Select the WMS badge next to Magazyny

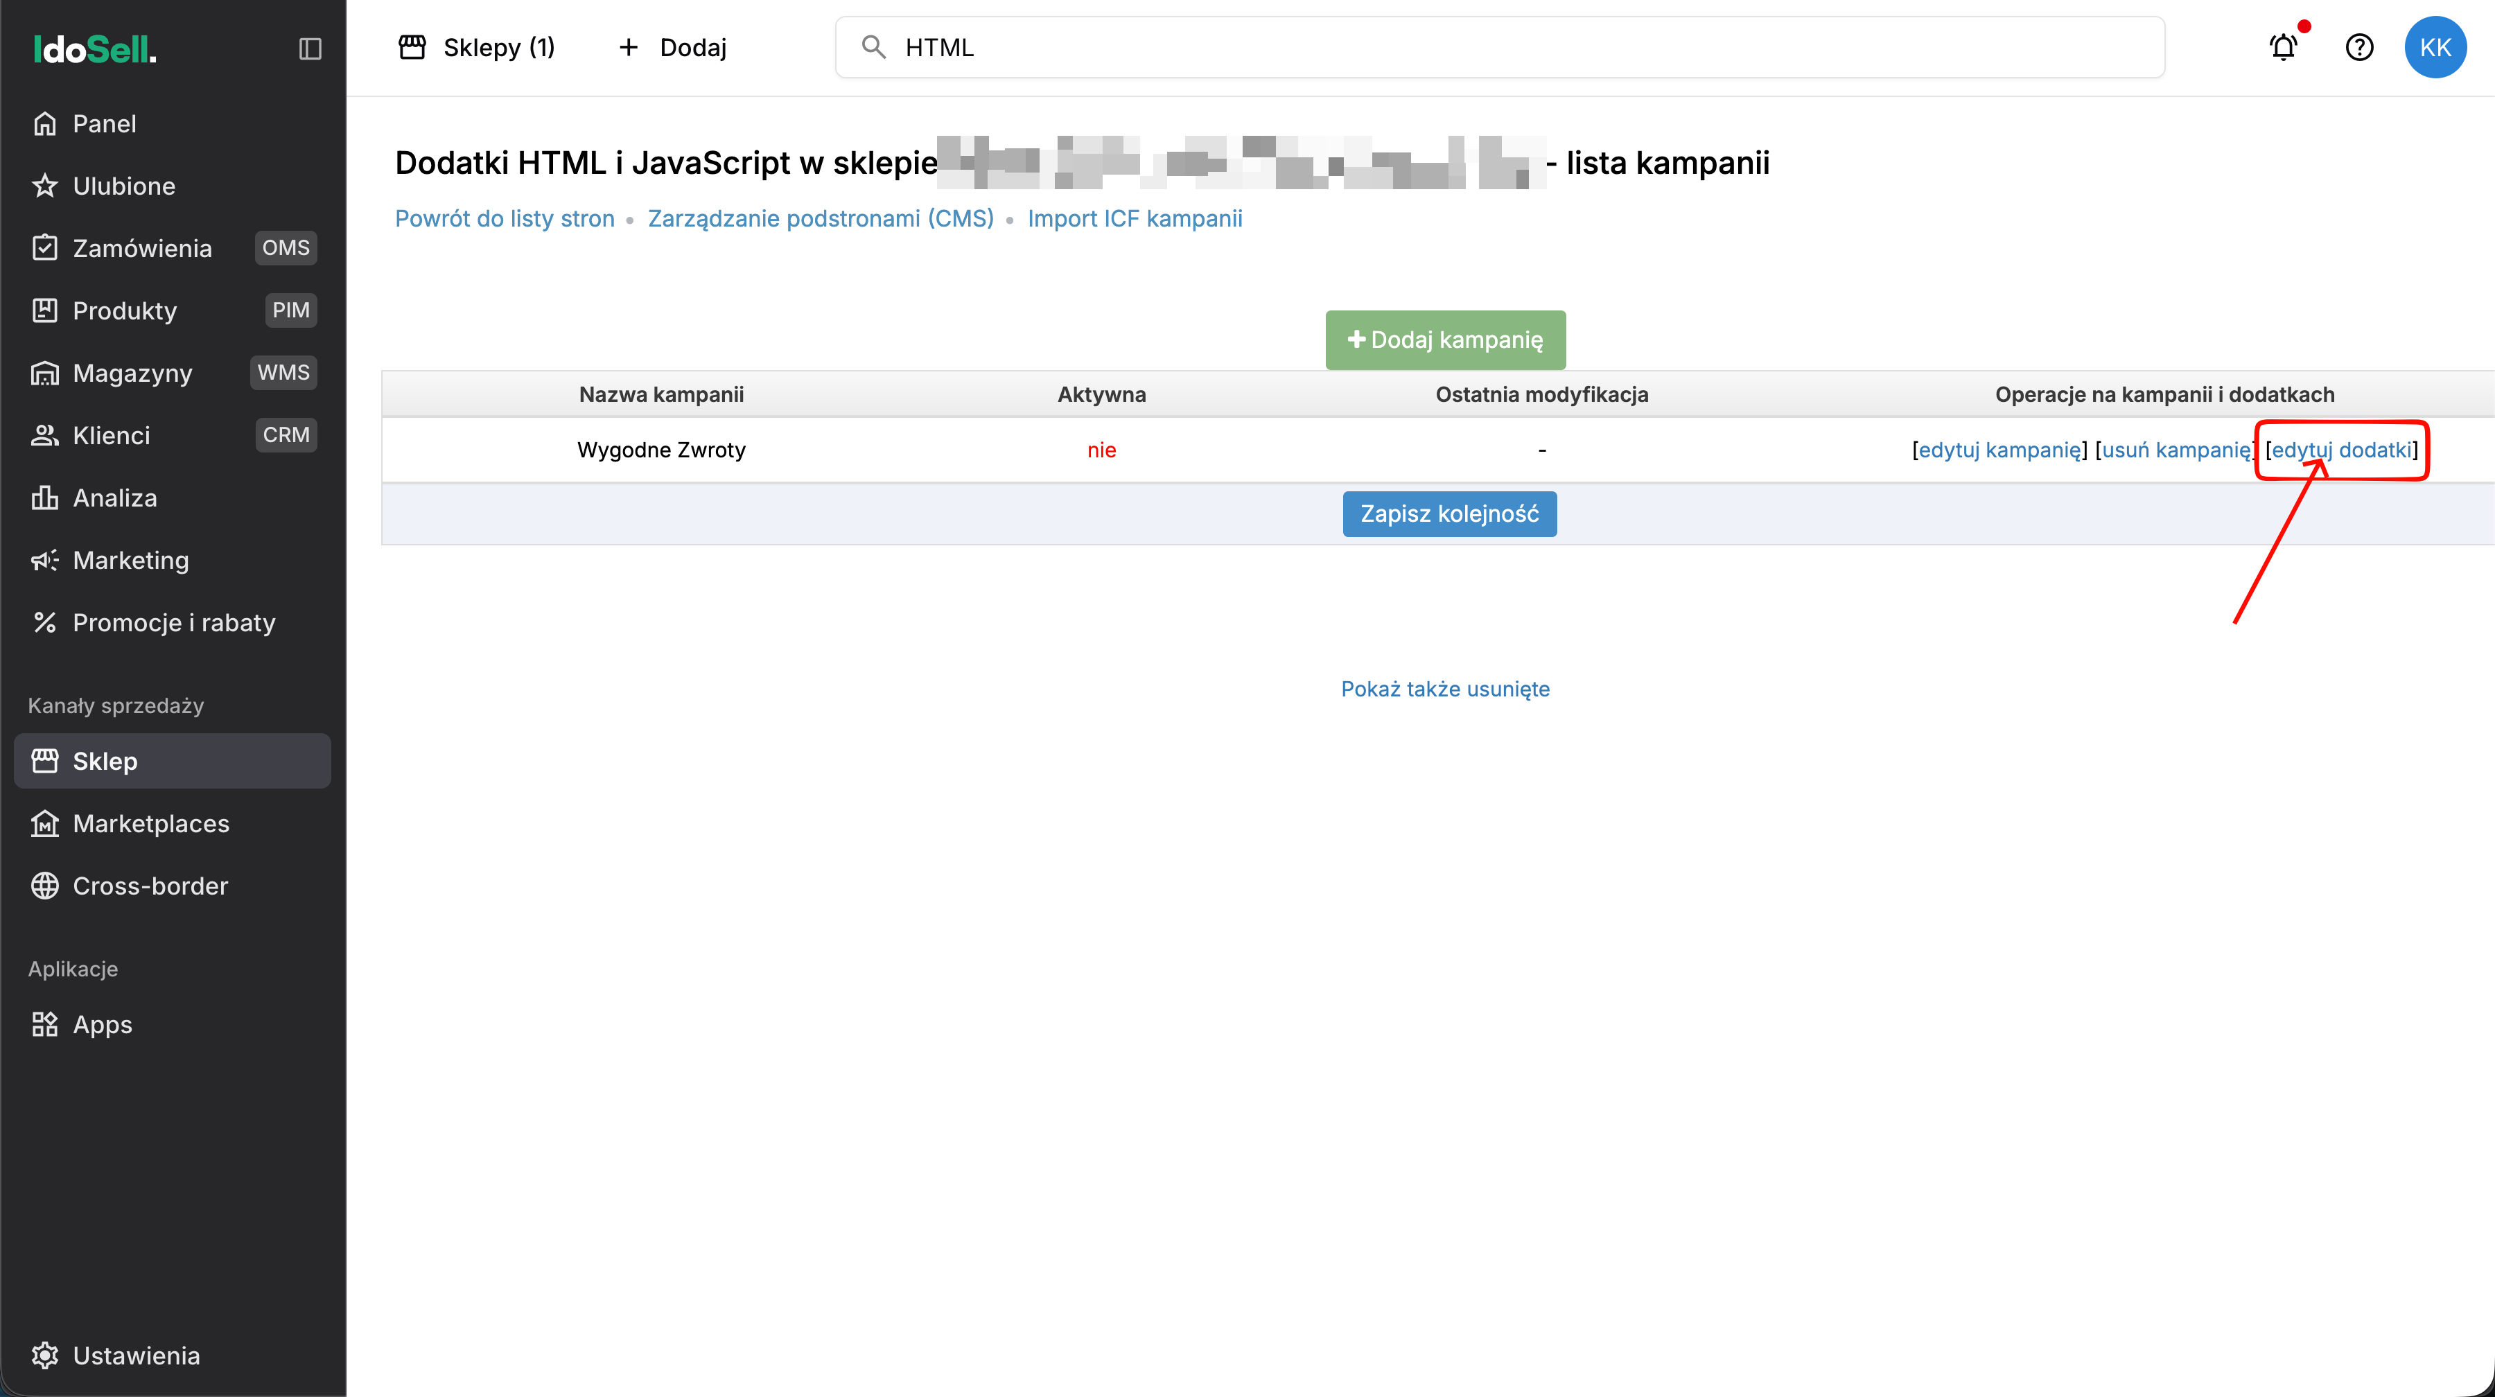tap(283, 373)
